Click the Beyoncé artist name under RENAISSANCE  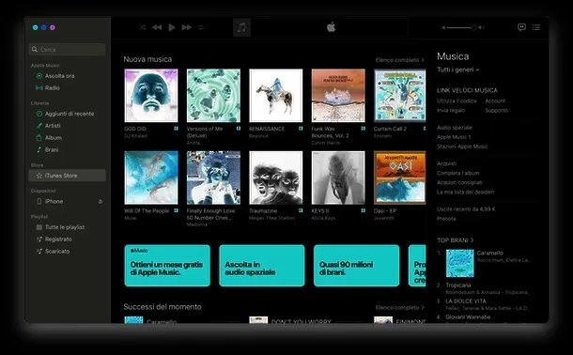[258, 136]
